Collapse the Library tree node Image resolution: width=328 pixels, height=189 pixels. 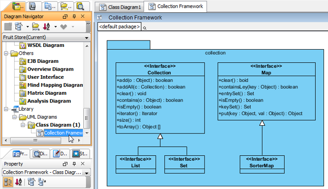point(6,109)
